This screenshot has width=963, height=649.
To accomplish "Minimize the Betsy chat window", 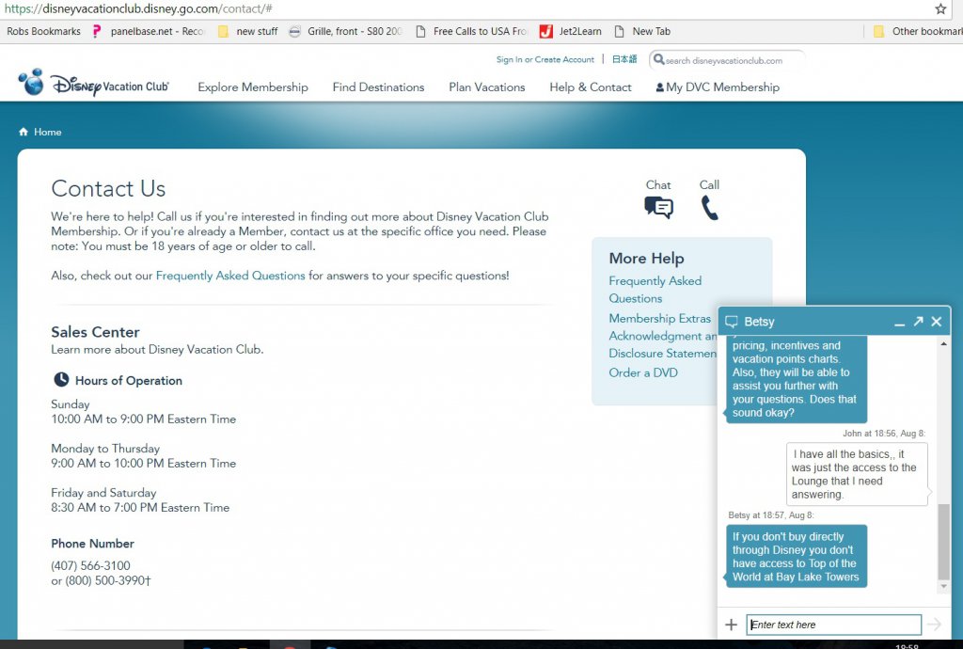I will click(x=899, y=323).
